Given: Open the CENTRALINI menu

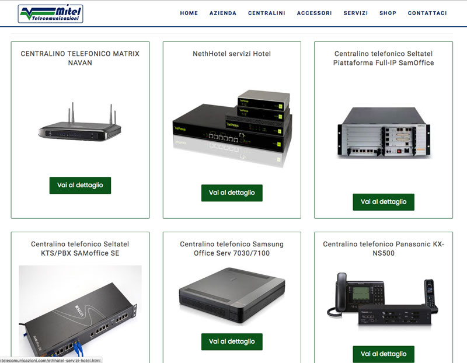Looking at the screenshot, I should [x=267, y=13].
